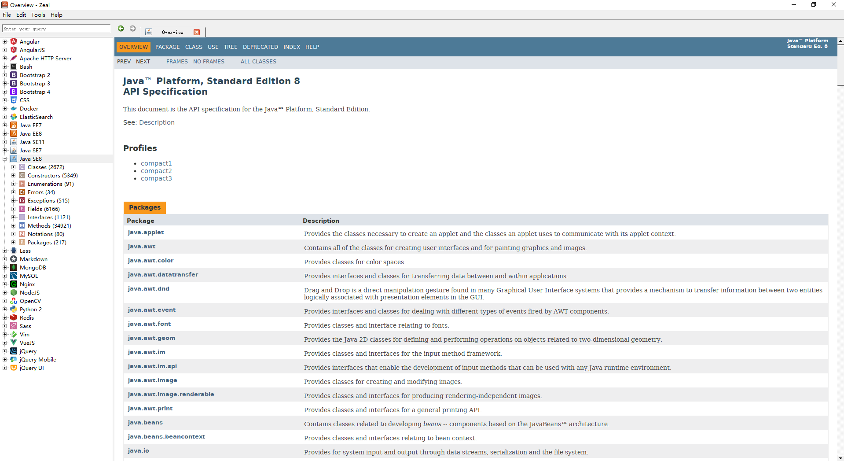Open the java.beans.beancontext package
The image size is (844, 461).
(x=166, y=437)
